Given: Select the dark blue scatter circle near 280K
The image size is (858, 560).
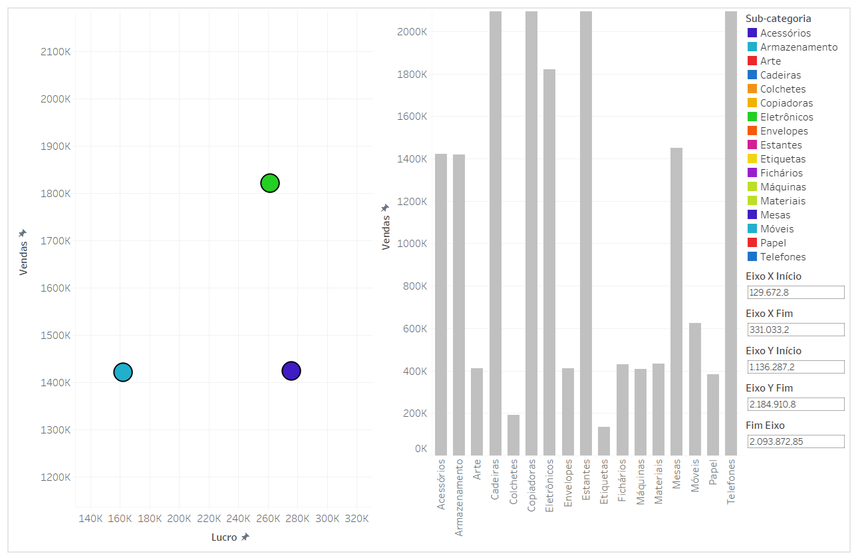Looking at the screenshot, I should coord(291,371).
